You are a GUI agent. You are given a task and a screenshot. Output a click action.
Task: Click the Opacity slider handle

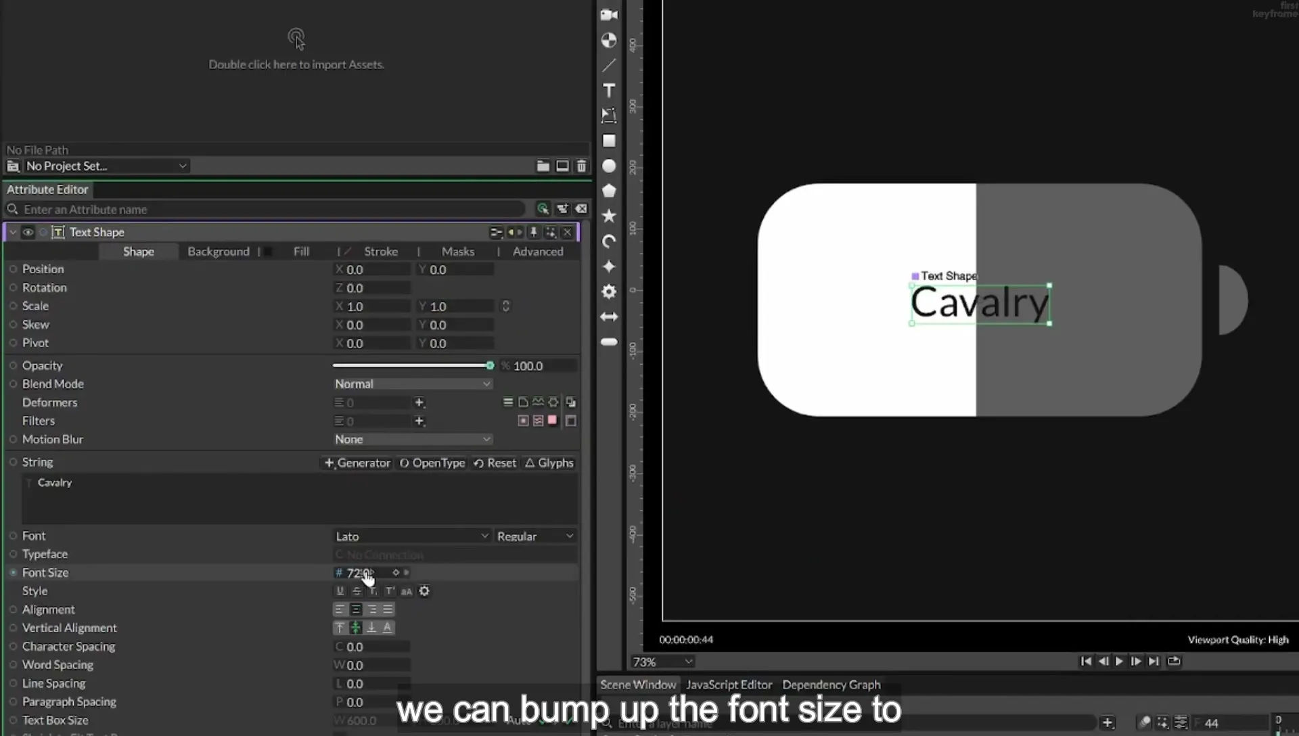click(x=490, y=365)
